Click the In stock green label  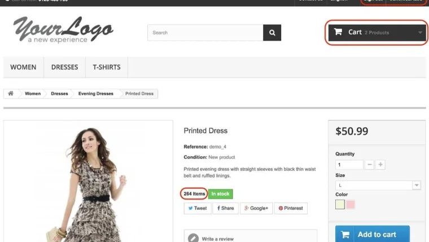pos(220,194)
